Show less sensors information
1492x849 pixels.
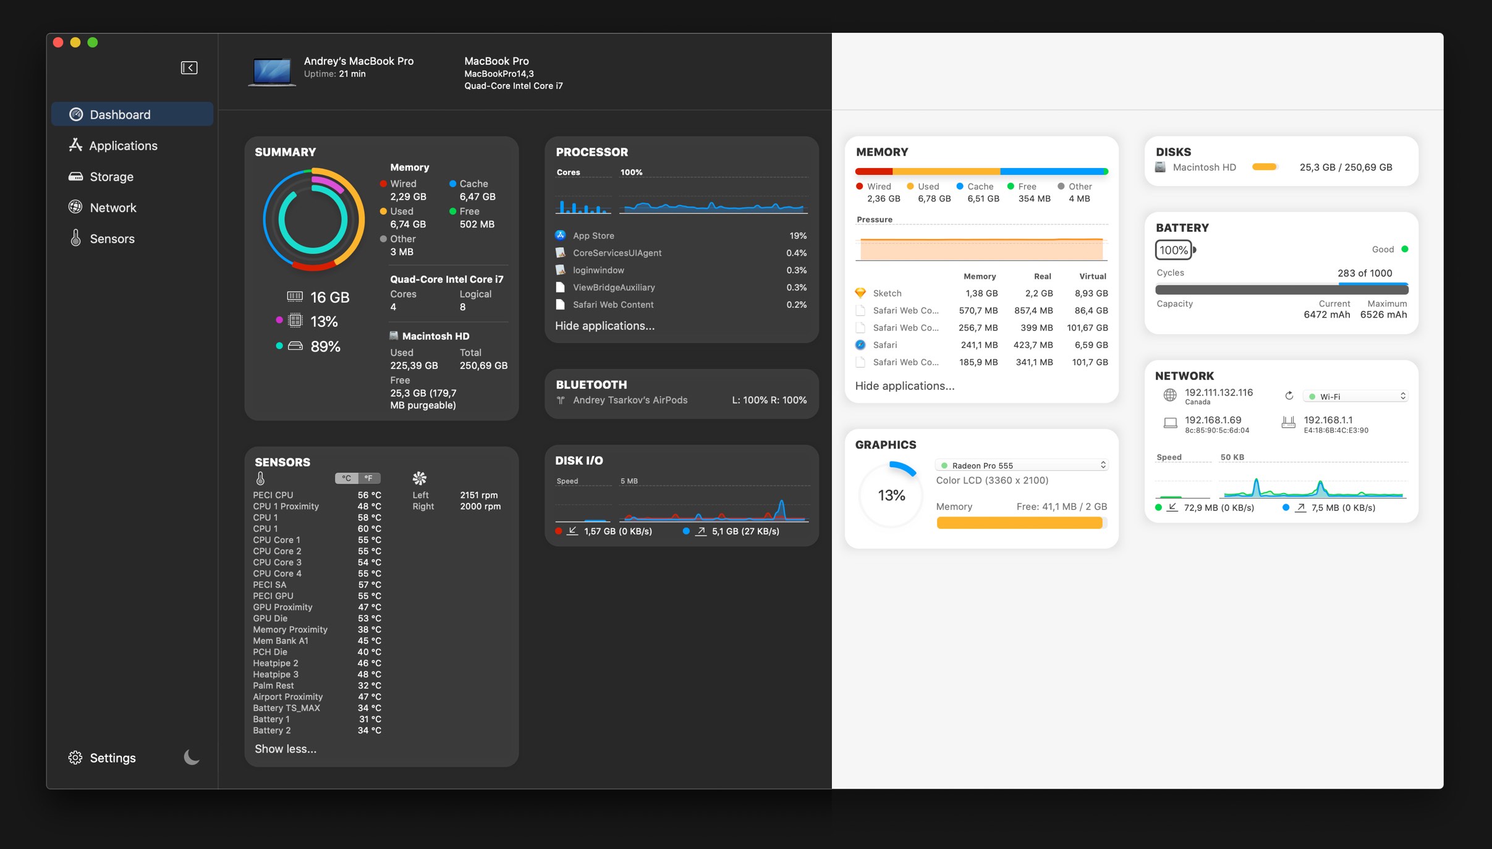(x=286, y=749)
